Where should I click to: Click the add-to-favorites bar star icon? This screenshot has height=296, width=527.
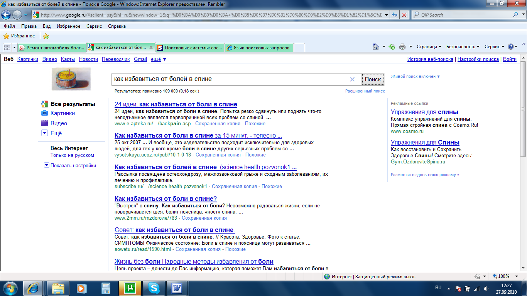(x=46, y=36)
